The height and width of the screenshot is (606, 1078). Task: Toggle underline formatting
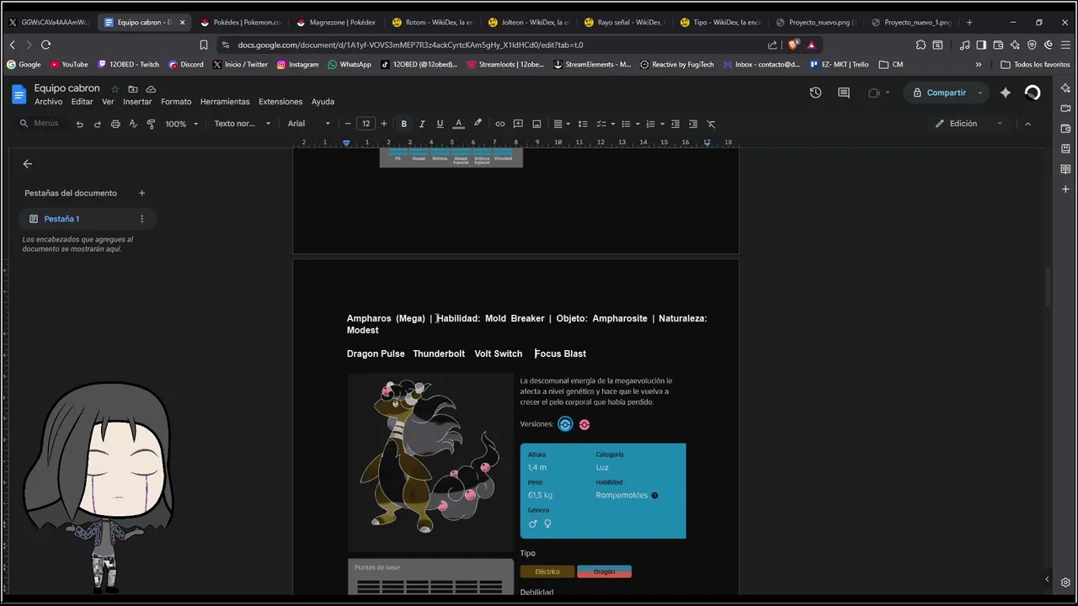(x=440, y=124)
